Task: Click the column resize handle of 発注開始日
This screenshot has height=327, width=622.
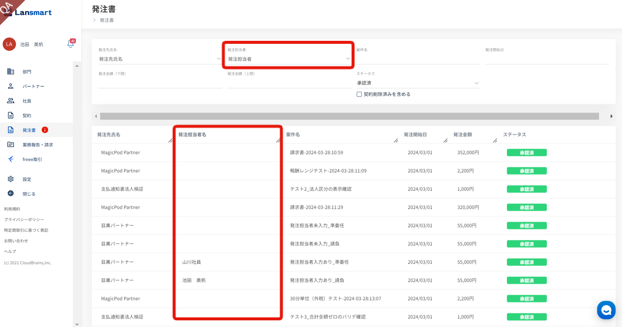Action: point(445,141)
